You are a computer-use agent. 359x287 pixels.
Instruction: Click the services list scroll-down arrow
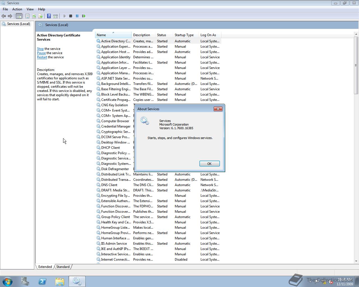pos(356,261)
